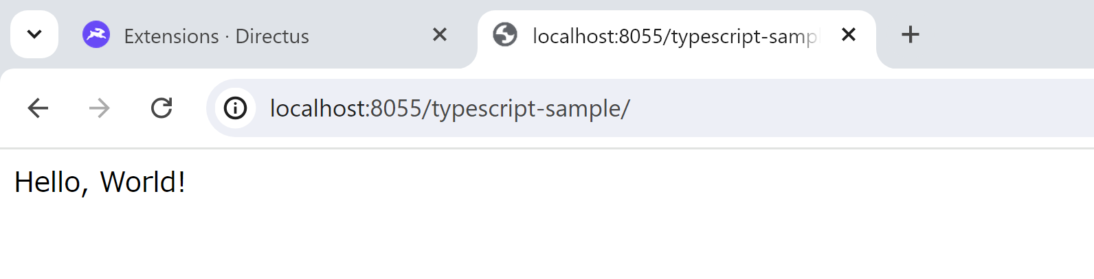This screenshot has width=1094, height=279.
Task: Click the Directus rabbit favicon
Action: point(96,34)
